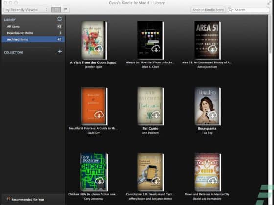Open the sort by Recently Viewed dropdown
Screen dimensions: 274x205
coord(26,10)
